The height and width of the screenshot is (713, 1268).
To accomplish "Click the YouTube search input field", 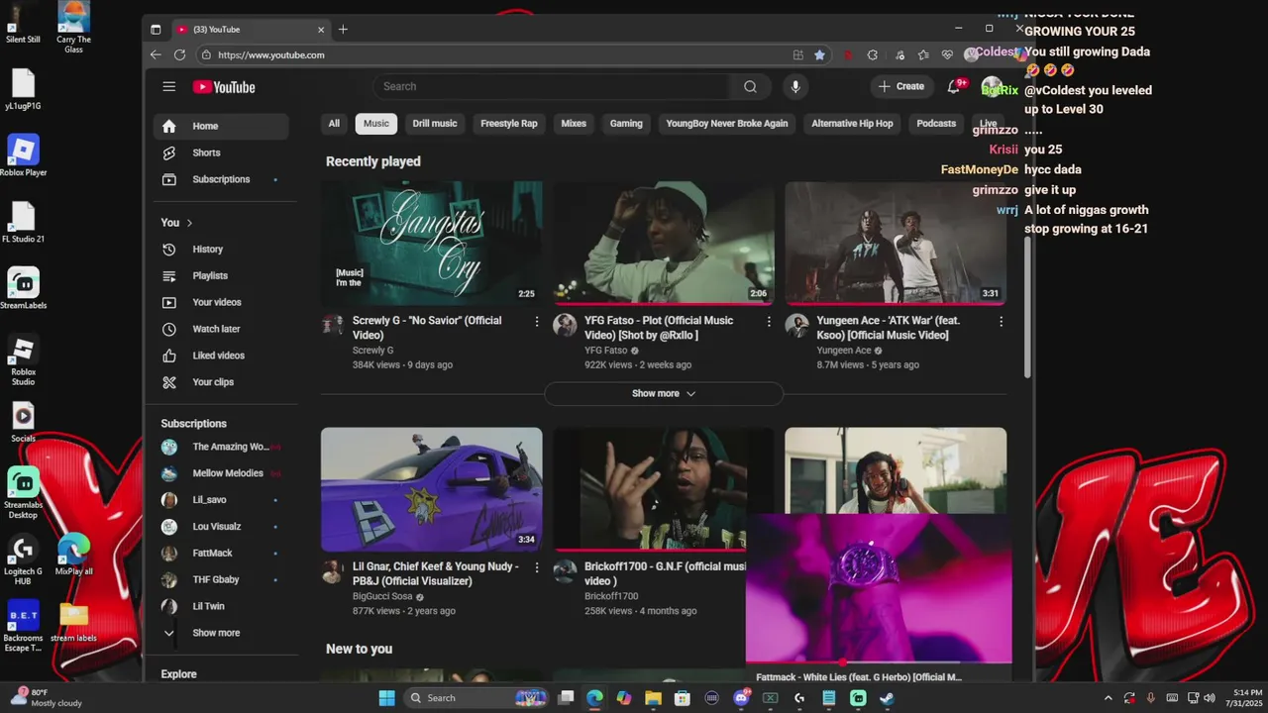I will (552, 87).
